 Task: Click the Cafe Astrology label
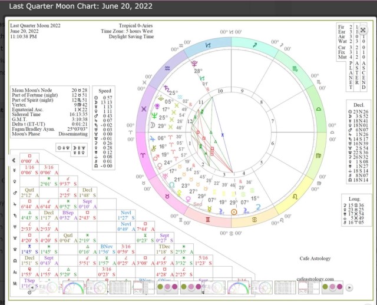click(x=315, y=258)
